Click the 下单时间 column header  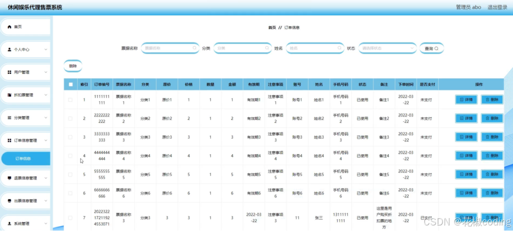click(405, 84)
